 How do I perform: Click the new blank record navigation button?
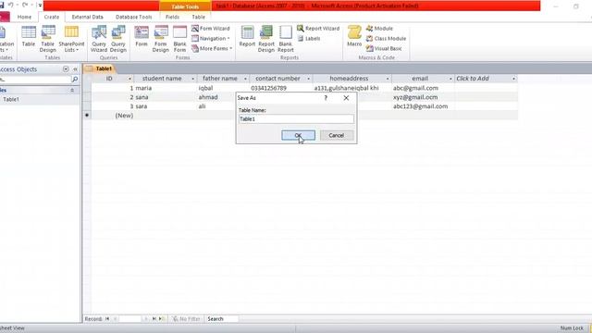(x=163, y=319)
